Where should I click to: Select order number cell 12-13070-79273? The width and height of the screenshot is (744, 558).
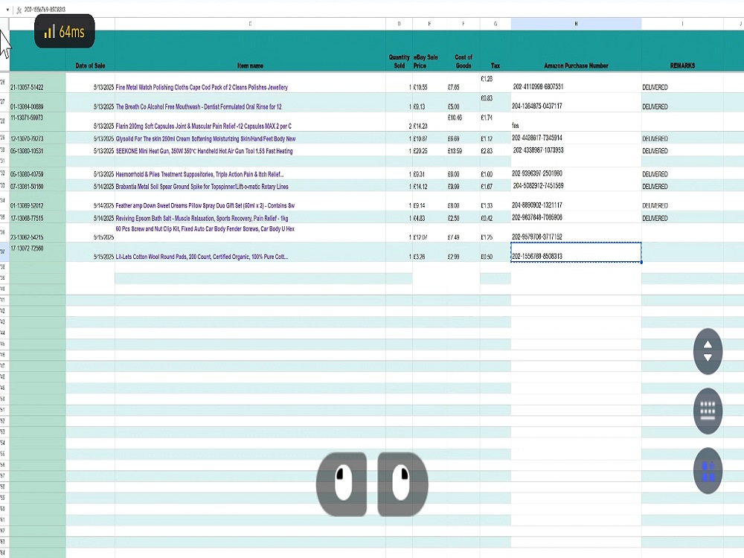pos(37,138)
